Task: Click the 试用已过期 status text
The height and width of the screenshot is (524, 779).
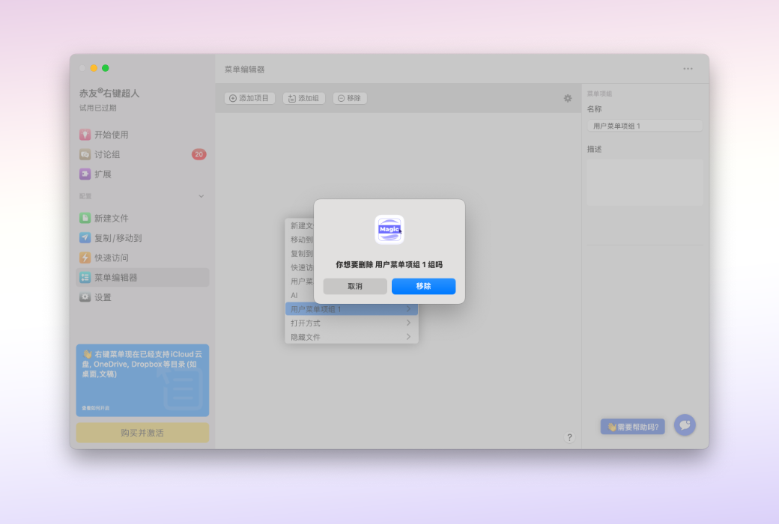Action: (x=98, y=108)
